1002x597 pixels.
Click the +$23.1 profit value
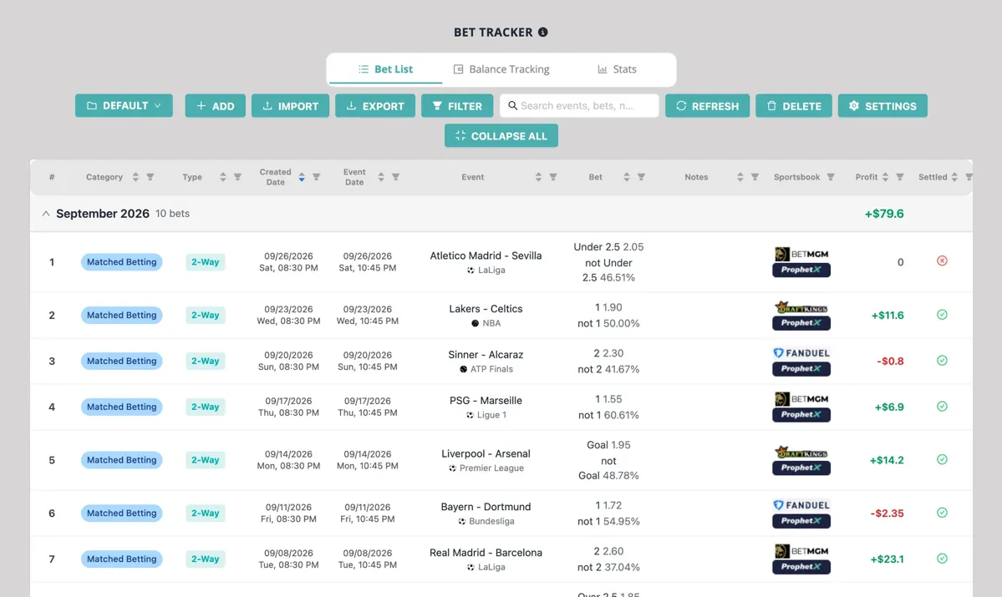pyautogui.click(x=887, y=559)
